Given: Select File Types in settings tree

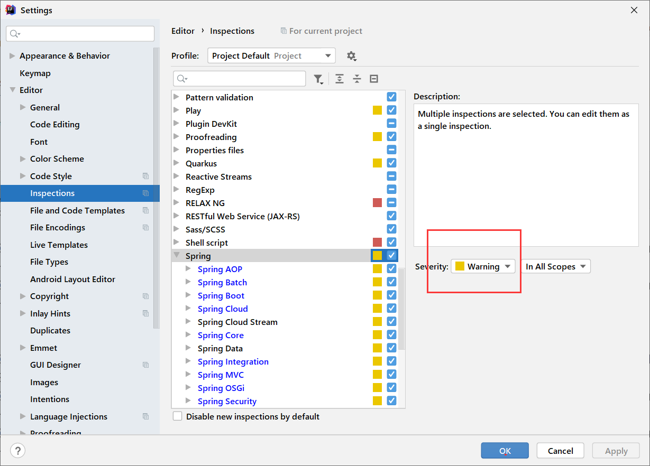Looking at the screenshot, I should (49, 262).
